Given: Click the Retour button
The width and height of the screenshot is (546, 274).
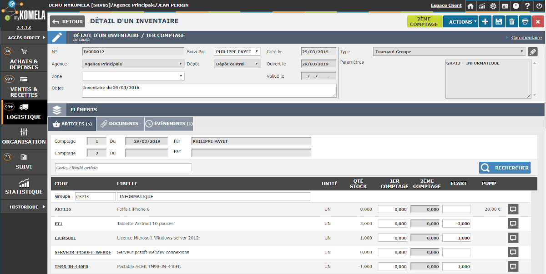Looking at the screenshot, I should pos(67,21).
